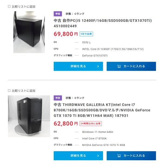Click the 5日で出荷 shipping badge
Screen dimensions: 162x167
[86, 34]
